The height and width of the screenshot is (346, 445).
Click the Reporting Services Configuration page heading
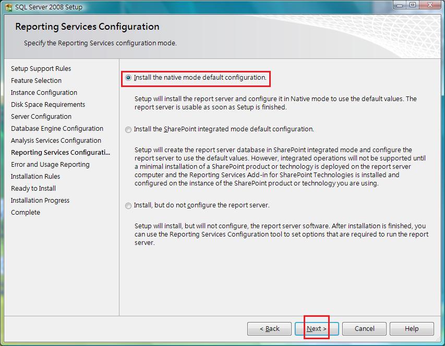pos(87,27)
